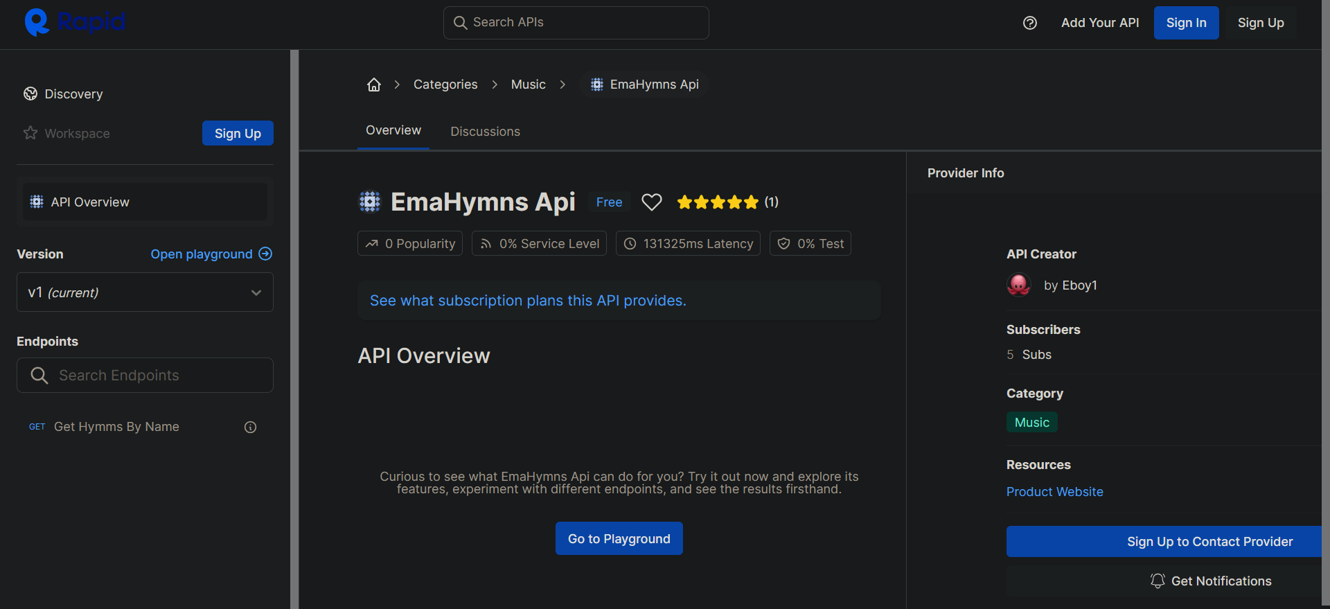Click the Rapid logo
The height and width of the screenshot is (609, 1330).
click(75, 22)
